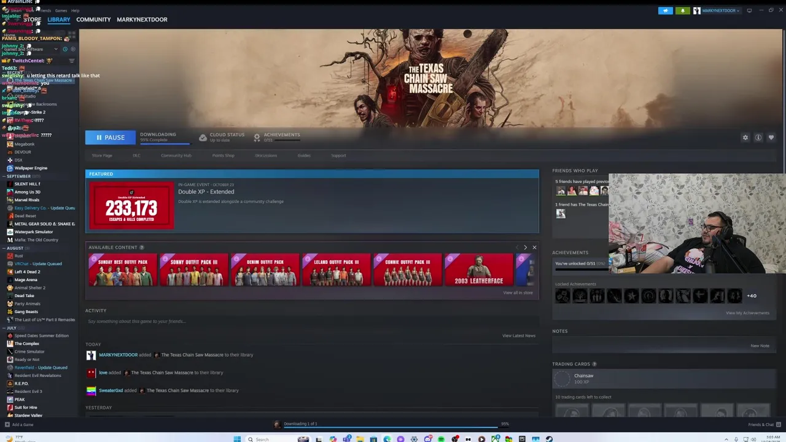
Task: Open the 2003 Leatherface DLC
Action: click(x=478, y=270)
